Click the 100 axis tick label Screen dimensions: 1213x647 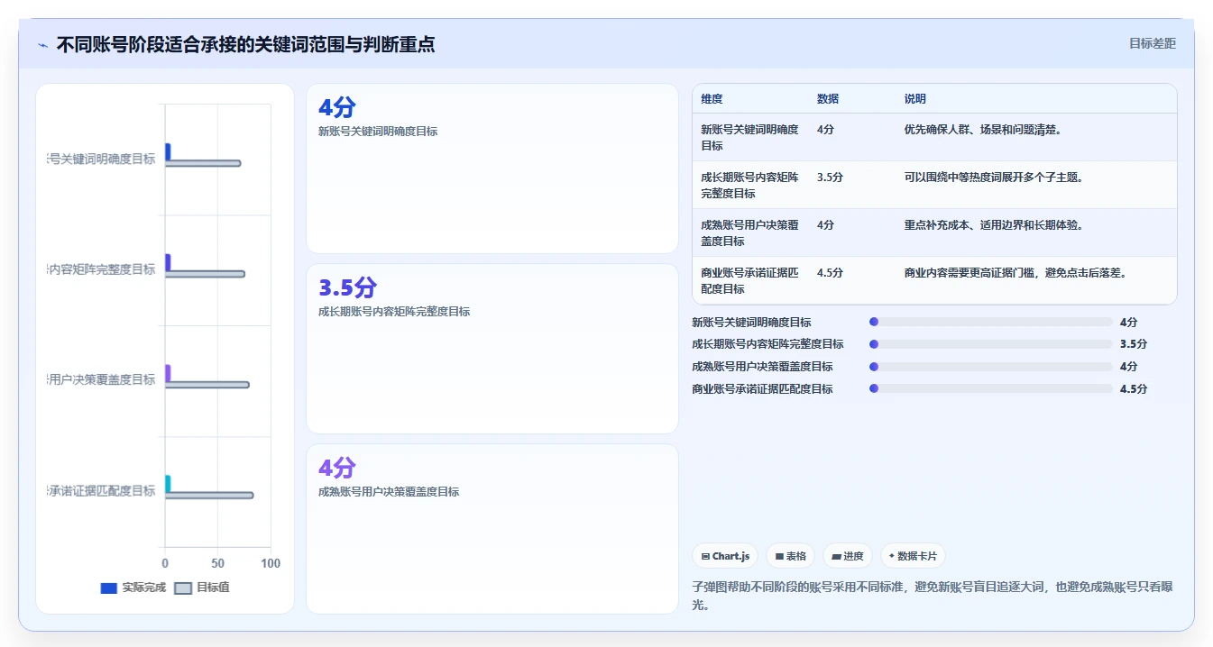pyautogui.click(x=271, y=563)
